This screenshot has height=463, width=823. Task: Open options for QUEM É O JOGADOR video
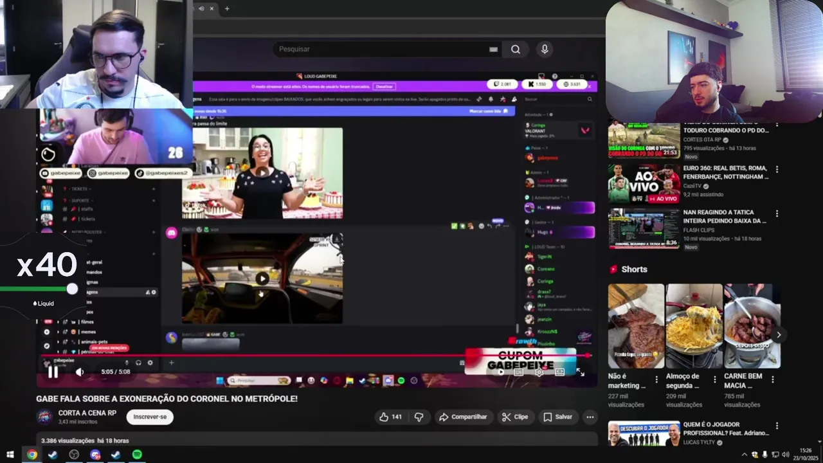pyautogui.click(x=777, y=426)
